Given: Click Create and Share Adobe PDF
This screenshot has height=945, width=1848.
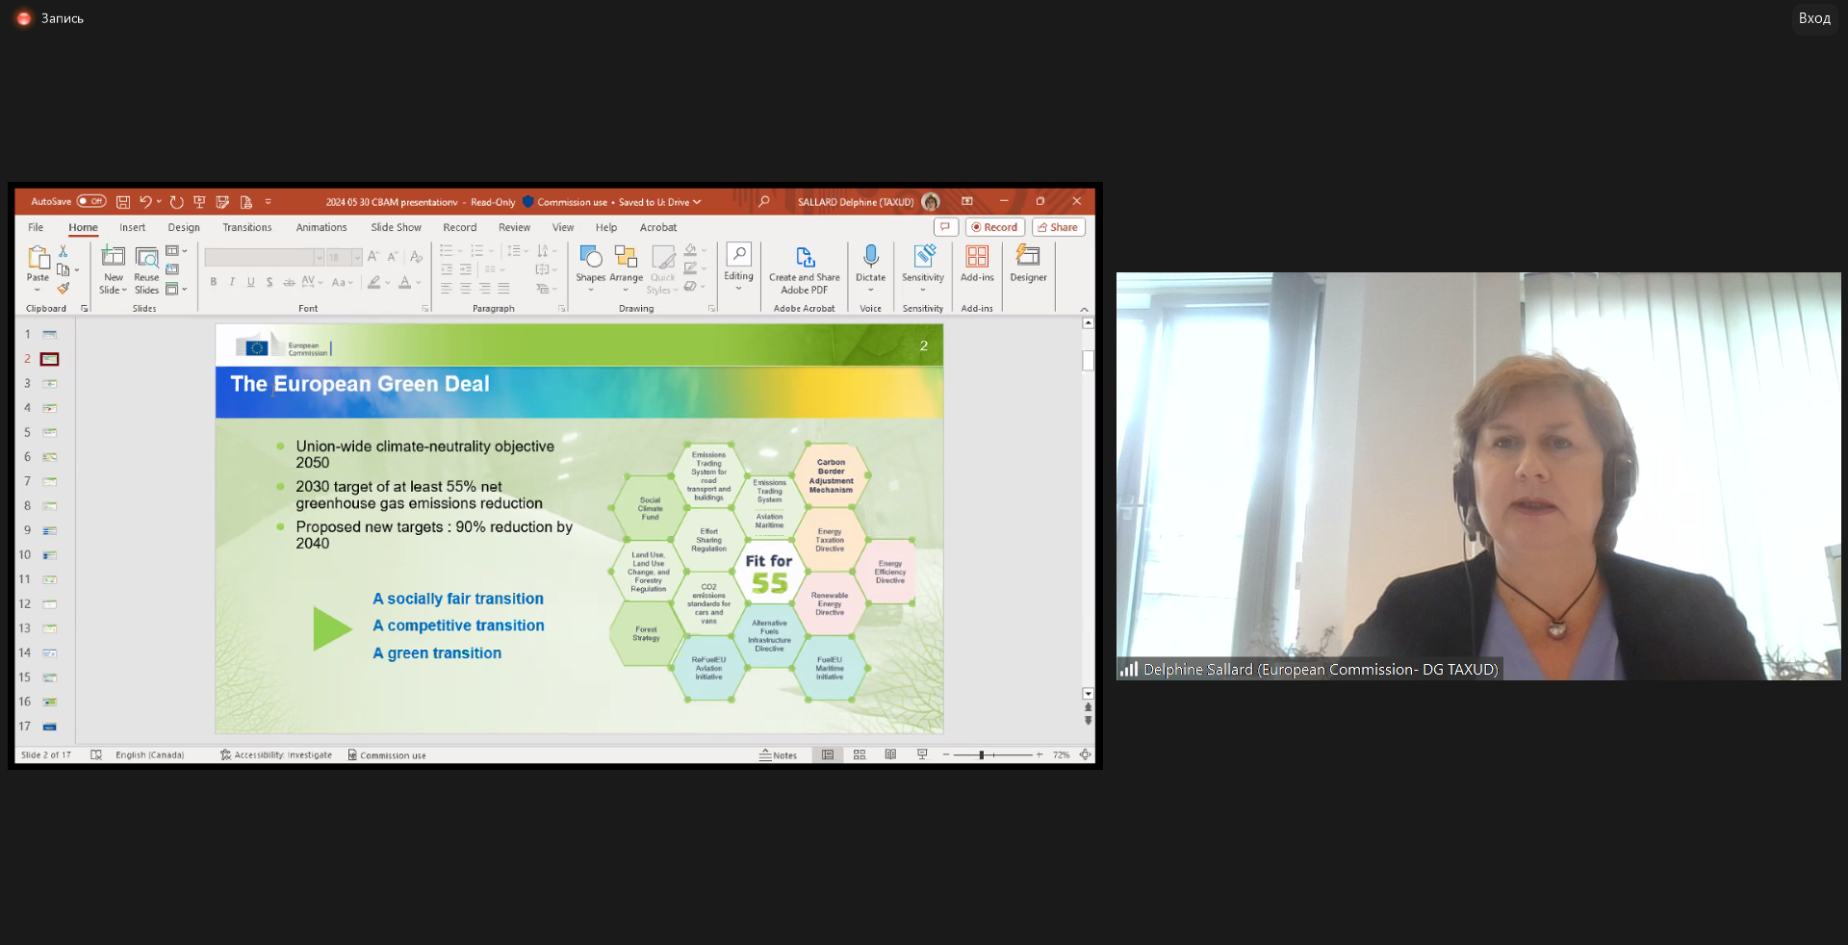Looking at the screenshot, I should point(804,268).
